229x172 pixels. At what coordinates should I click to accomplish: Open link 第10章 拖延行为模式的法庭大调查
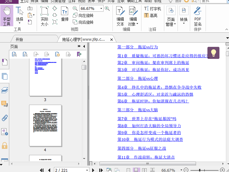(150, 139)
